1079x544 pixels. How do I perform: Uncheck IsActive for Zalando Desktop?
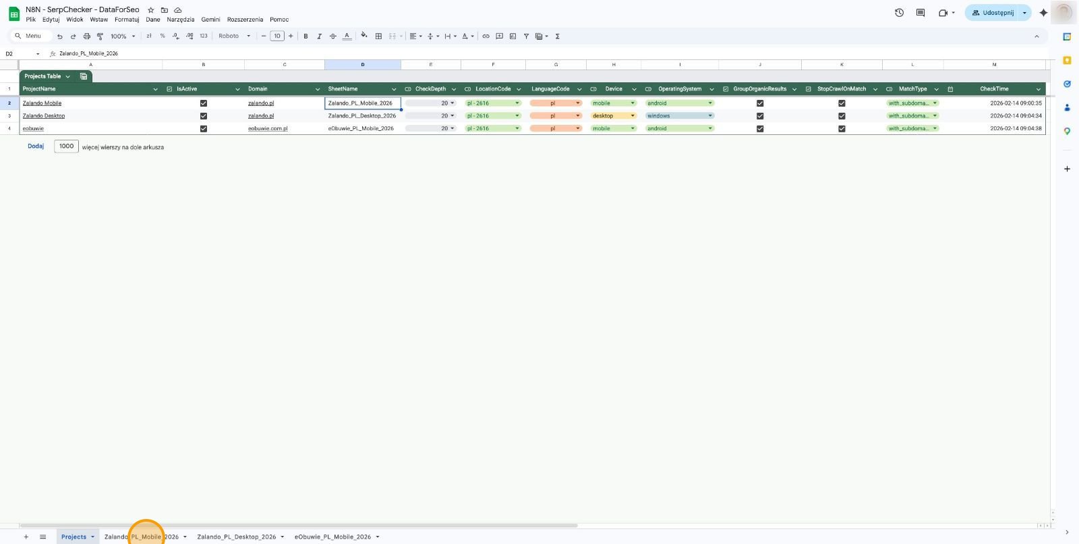[x=204, y=116]
